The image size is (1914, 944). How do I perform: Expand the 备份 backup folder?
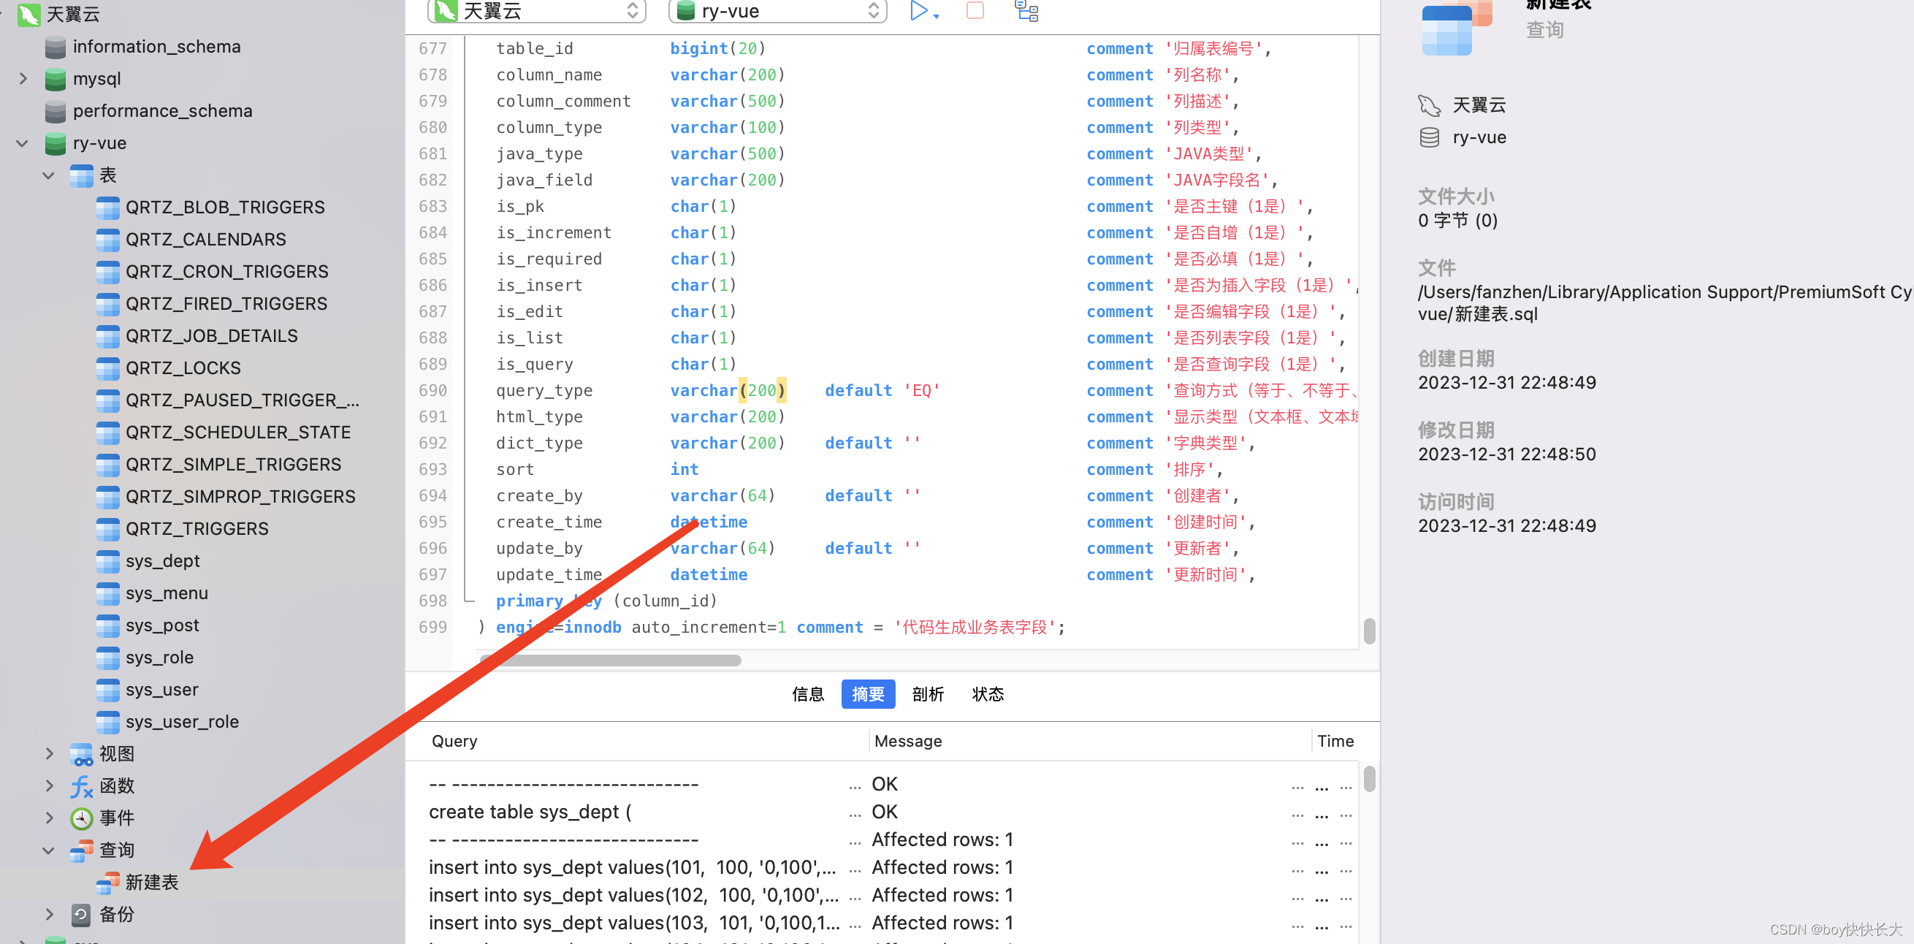[48, 914]
